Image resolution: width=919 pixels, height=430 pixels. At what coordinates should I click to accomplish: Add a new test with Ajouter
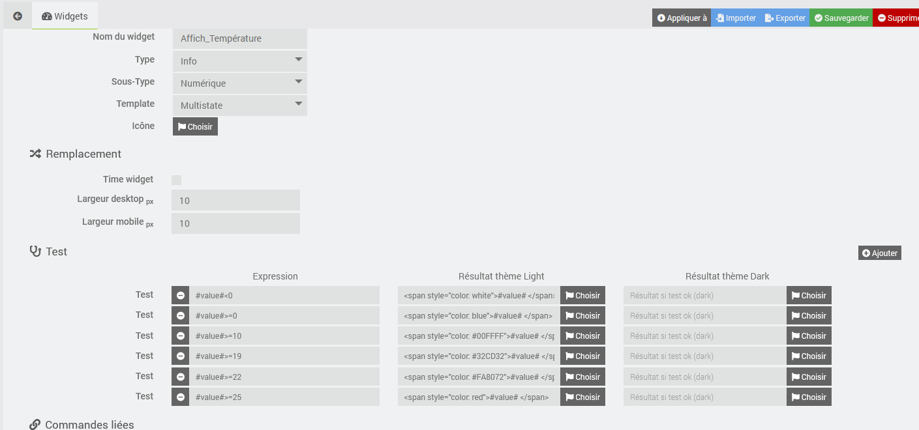(x=880, y=253)
